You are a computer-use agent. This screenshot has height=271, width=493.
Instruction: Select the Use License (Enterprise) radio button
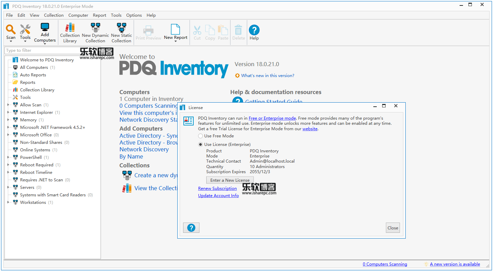point(200,145)
